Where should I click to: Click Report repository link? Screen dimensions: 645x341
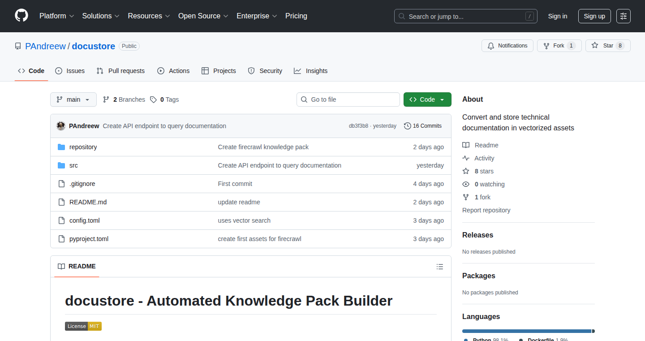[486, 210]
